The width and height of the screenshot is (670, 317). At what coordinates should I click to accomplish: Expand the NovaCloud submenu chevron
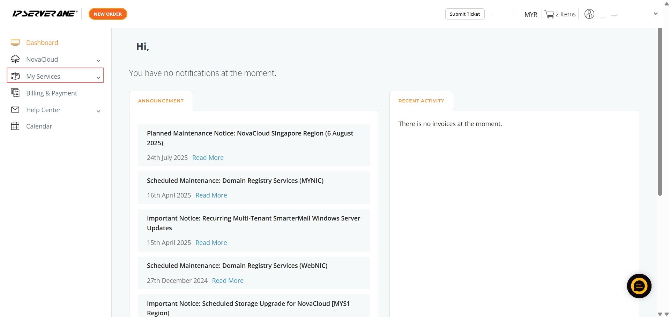[x=98, y=61]
